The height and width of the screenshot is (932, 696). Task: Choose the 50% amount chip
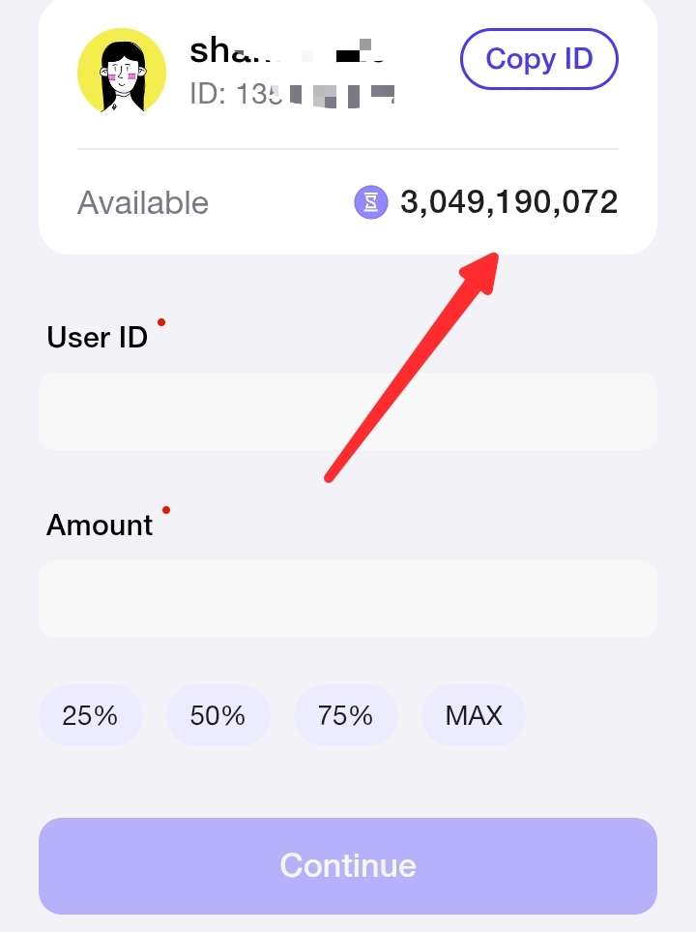pos(217,715)
